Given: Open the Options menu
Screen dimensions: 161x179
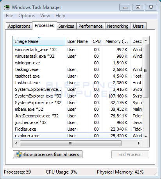Looking at the screenshot, I should coord(27,16).
